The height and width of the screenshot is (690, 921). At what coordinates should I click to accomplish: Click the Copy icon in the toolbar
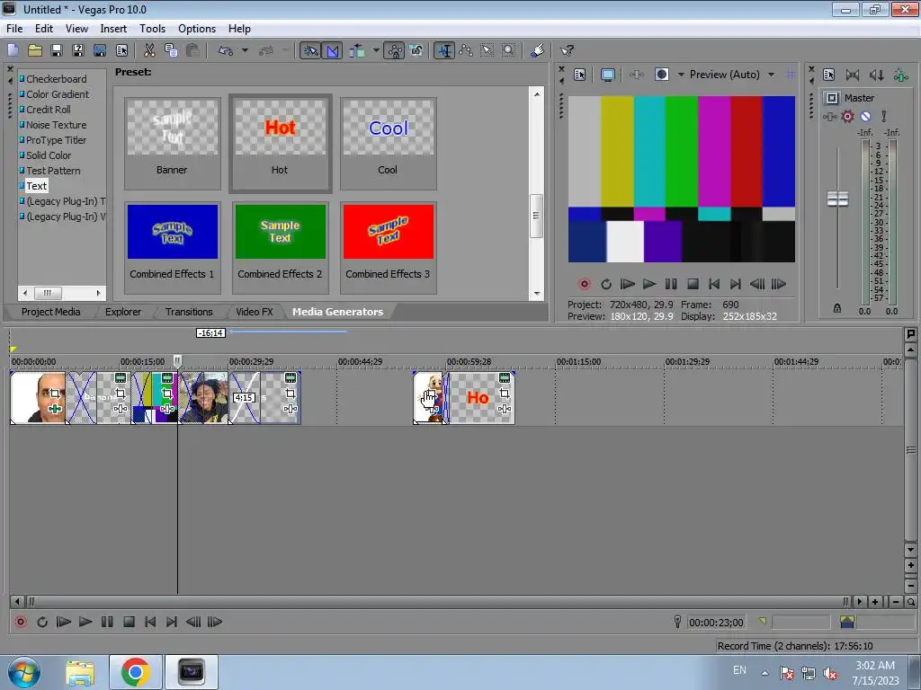[171, 50]
